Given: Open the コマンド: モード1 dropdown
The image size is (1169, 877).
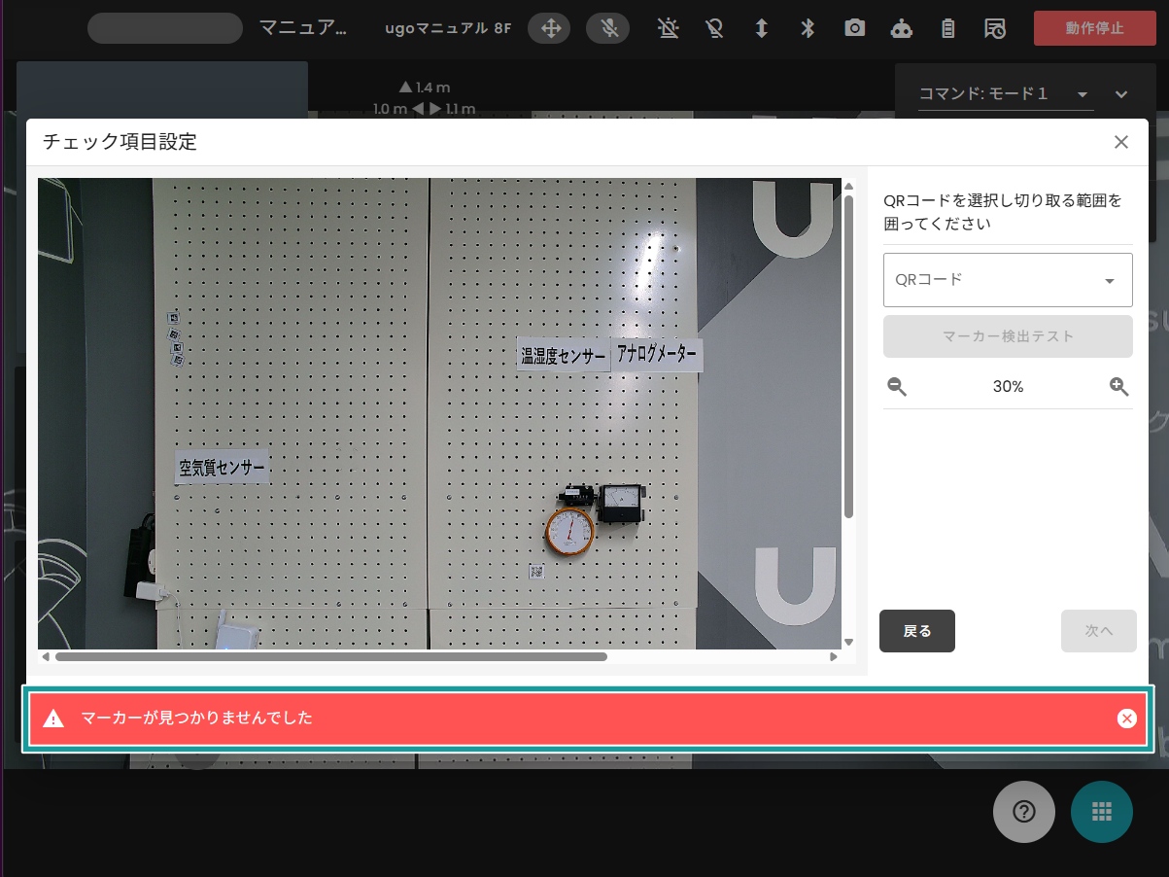Looking at the screenshot, I should (x=1006, y=94).
